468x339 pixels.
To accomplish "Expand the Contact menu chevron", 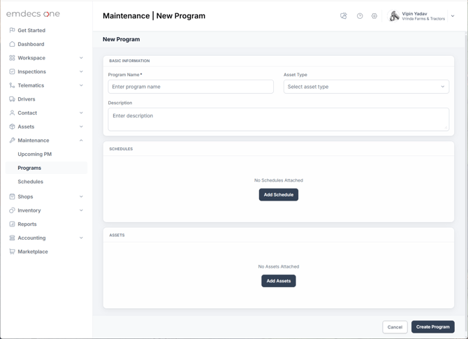I will click(x=81, y=113).
